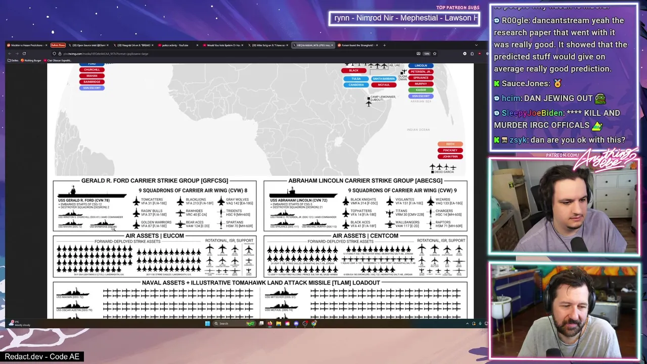Click the Naval Assets Tomahawk loadout heading
Viewport: 647px width, 364px height.
(x=261, y=283)
